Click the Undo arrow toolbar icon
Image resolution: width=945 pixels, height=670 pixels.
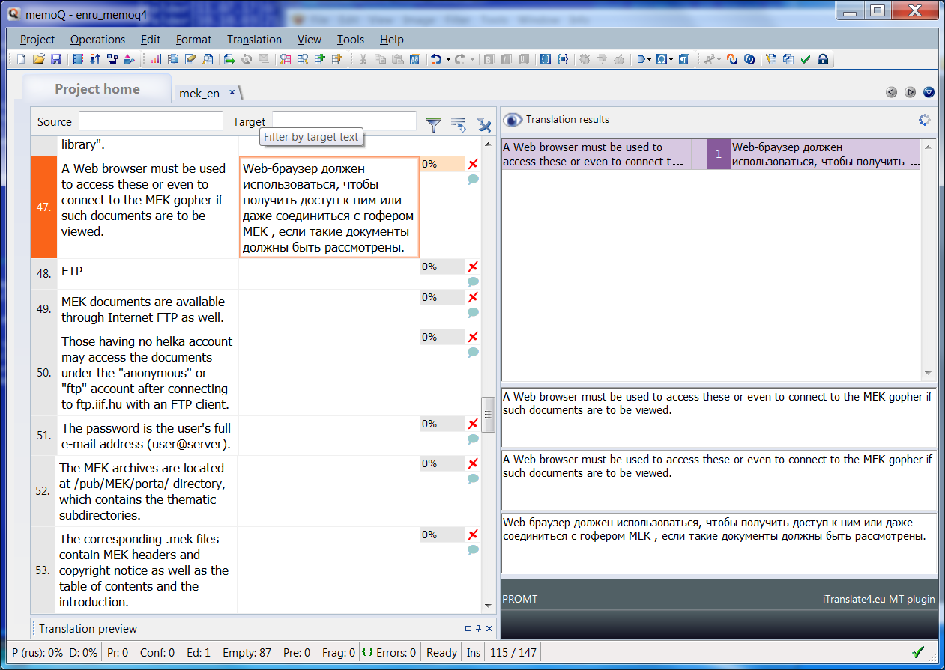tap(435, 59)
